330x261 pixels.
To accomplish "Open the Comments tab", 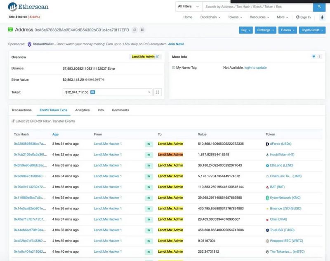I will coord(120,110).
